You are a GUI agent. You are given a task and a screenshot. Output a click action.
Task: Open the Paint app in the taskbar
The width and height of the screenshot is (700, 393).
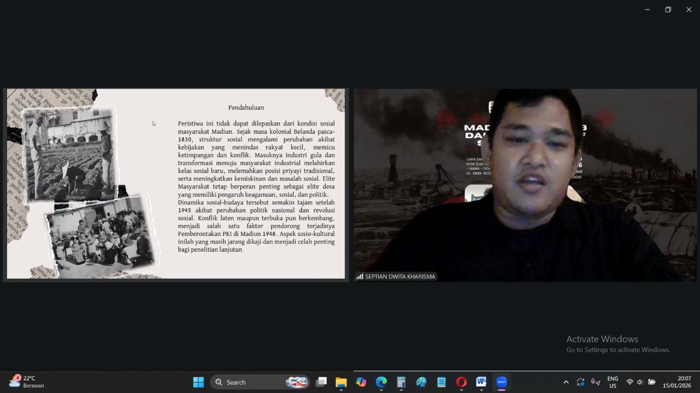pos(421,382)
